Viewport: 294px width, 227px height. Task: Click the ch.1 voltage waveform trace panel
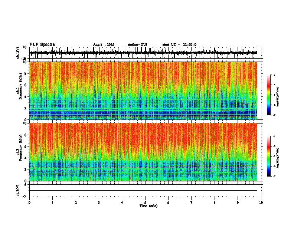146,53
